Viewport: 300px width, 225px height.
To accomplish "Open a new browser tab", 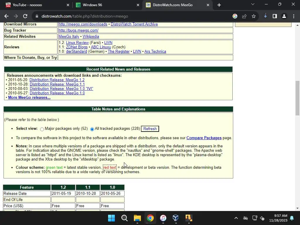I will click(x=219, y=5).
